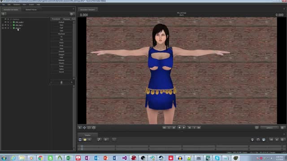Select the Animation Set Editor tab
287x161 pixels.
click(x=11, y=10)
